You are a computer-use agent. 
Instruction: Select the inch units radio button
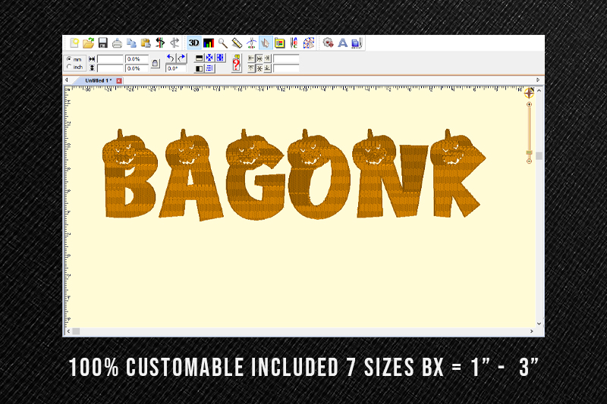(x=69, y=67)
